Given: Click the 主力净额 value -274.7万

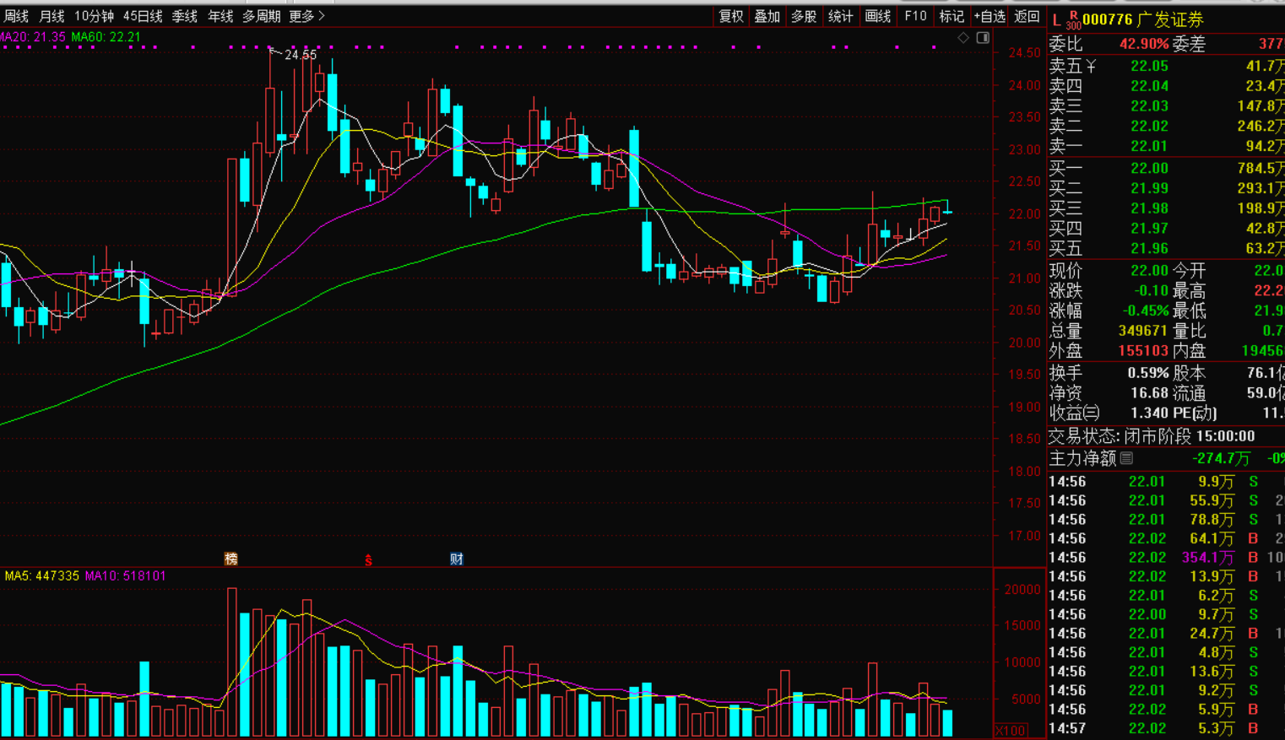Looking at the screenshot, I should [x=1221, y=458].
